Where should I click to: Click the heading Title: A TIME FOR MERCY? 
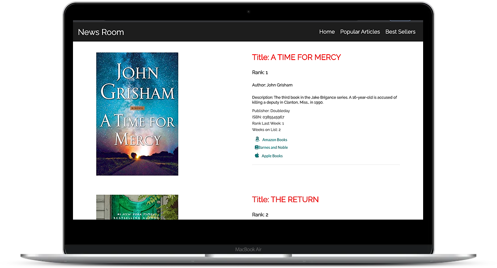click(x=296, y=57)
